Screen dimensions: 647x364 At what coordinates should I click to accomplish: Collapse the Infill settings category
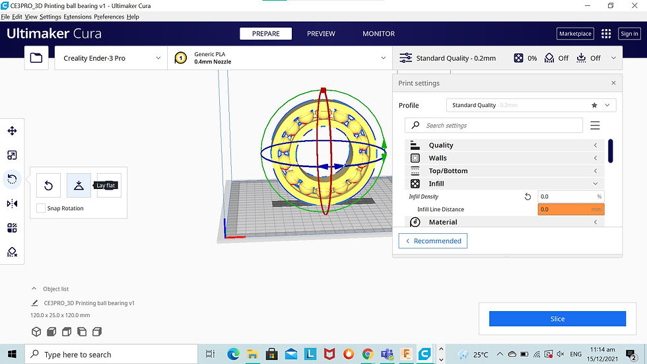click(x=504, y=184)
